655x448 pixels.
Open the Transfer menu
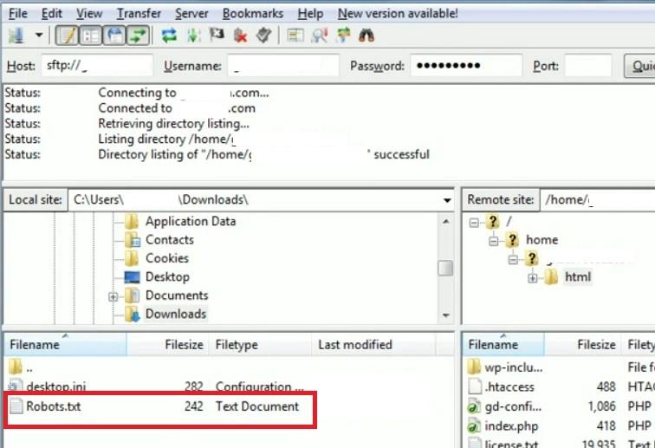(139, 13)
